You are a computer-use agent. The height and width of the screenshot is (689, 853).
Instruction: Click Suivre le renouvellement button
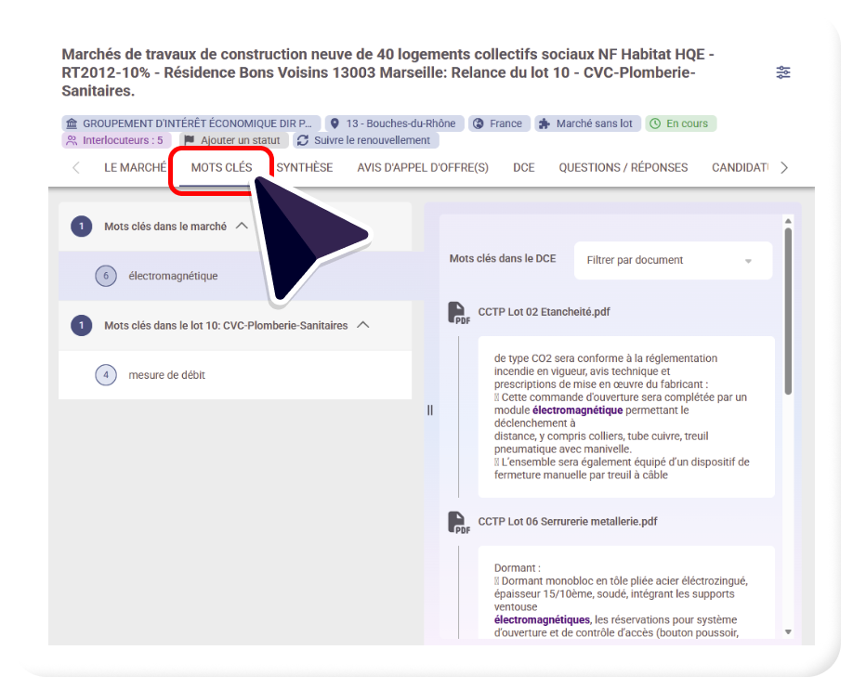(x=365, y=140)
